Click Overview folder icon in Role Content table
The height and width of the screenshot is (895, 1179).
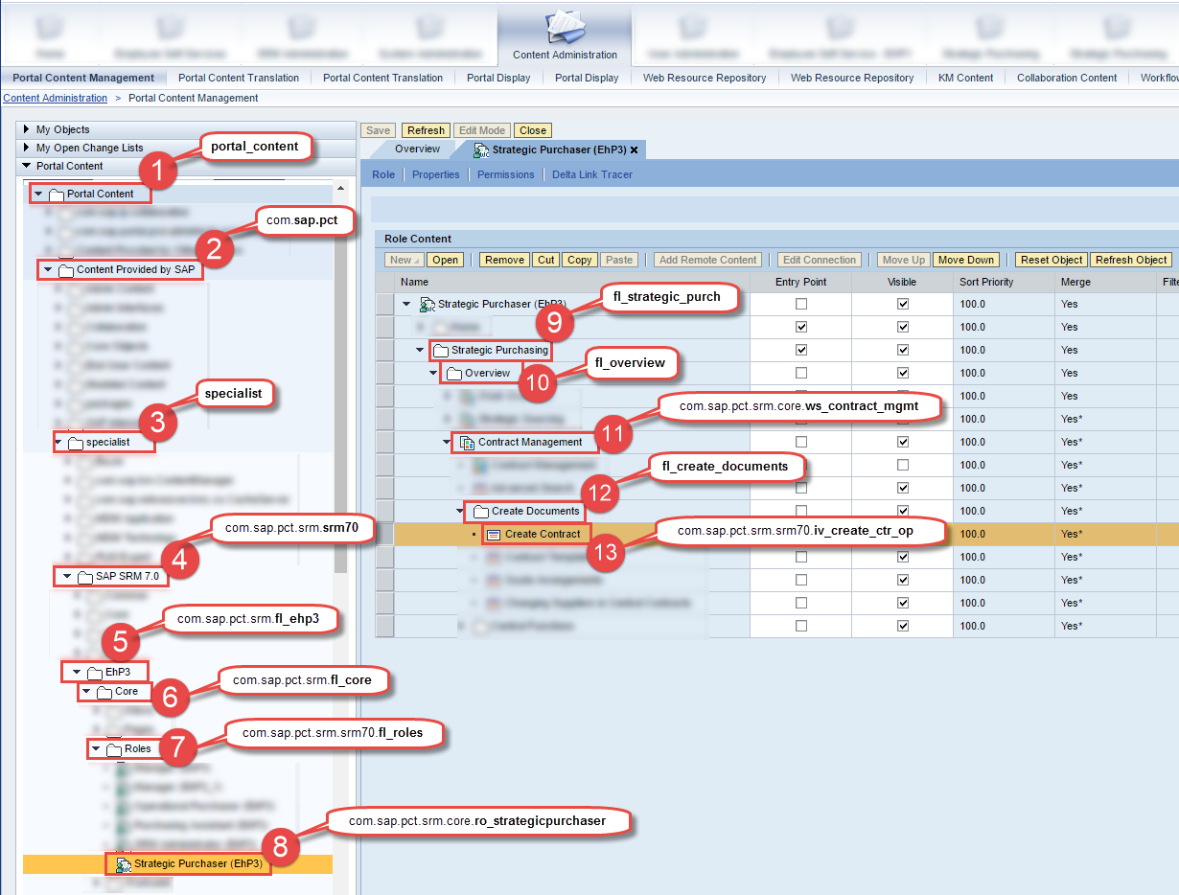pos(454,374)
